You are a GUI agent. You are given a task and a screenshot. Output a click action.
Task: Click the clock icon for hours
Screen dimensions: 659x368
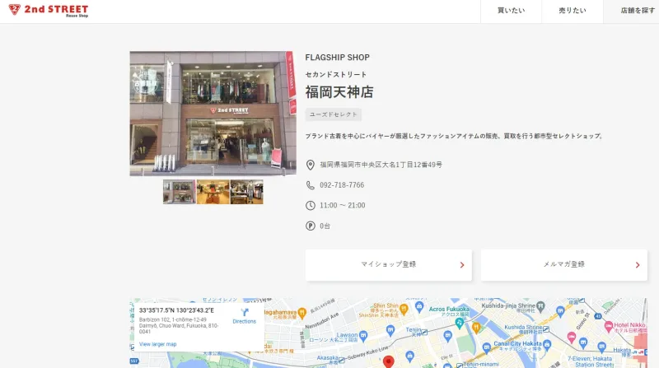coord(311,206)
